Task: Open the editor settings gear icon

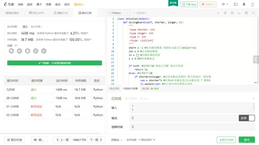Action: click(x=246, y=13)
